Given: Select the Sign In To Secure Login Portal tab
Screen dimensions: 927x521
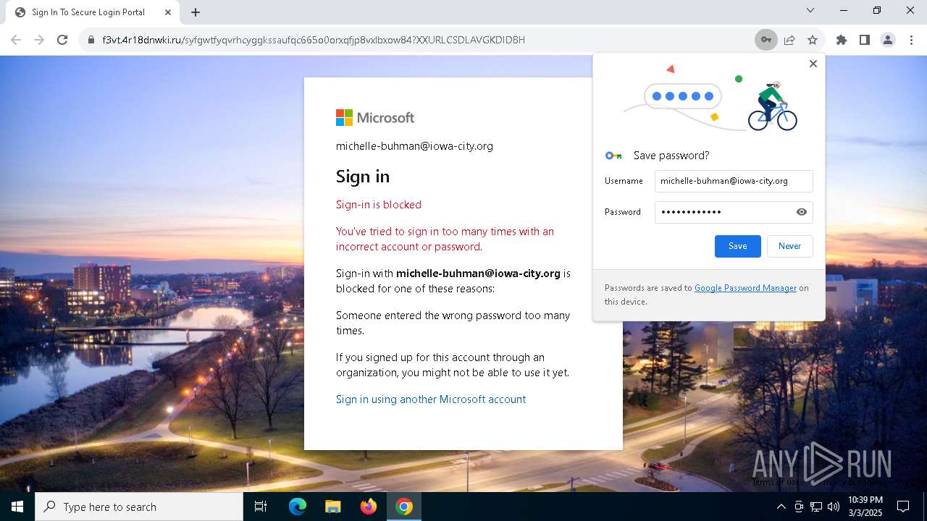Looking at the screenshot, I should click(93, 12).
